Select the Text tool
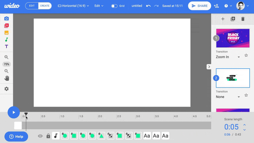 (x=6, y=47)
